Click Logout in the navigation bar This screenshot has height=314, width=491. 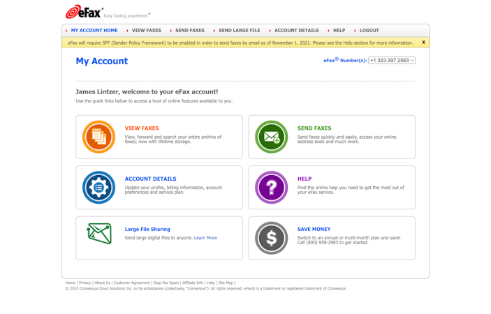pyautogui.click(x=369, y=30)
